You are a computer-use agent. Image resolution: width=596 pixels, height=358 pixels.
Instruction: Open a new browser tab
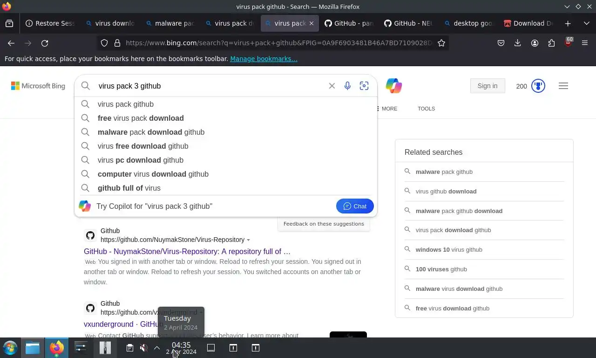[x=568, y=23]
